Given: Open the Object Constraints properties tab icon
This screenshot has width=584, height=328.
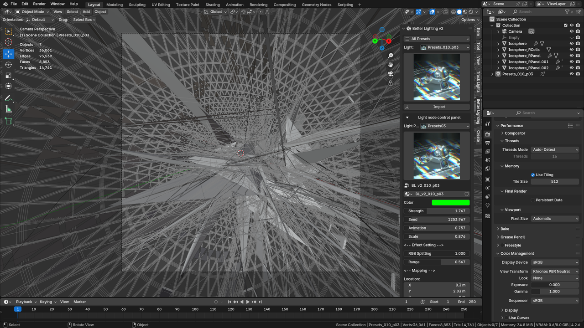Looking at the screenshot, I should point(487,197).
